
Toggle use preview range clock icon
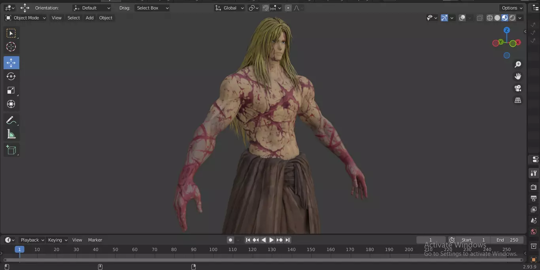(x=452, y=240)
